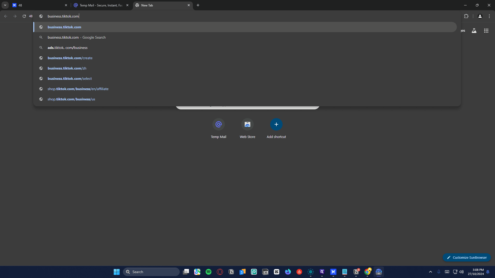495x278 pixels.
Task: Open the Labs flask icon
Action: tap(474, 31)
